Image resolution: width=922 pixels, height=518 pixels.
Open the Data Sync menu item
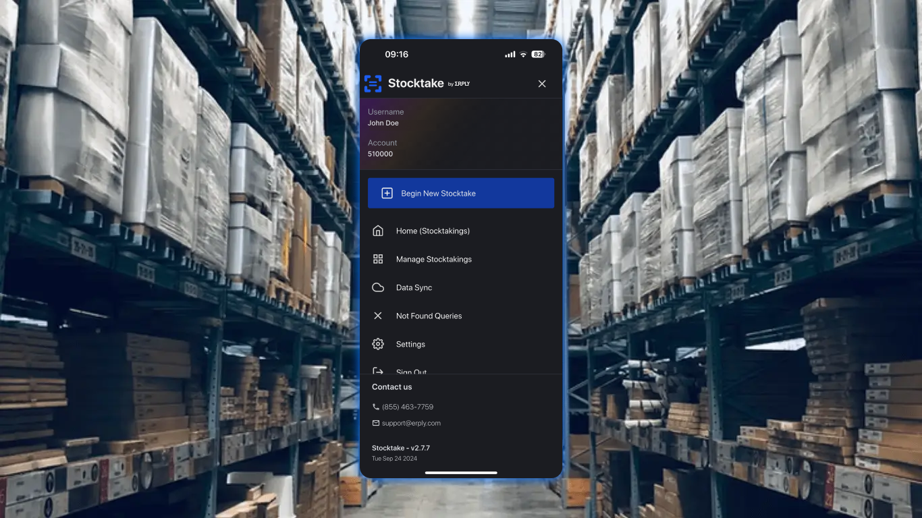click(x=461, y=287)
